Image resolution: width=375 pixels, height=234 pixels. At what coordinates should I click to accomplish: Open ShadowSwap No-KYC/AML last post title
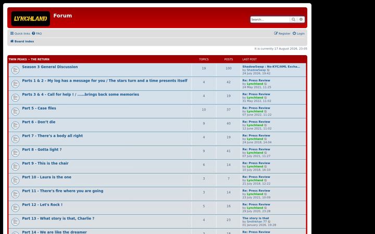[271, 67]
